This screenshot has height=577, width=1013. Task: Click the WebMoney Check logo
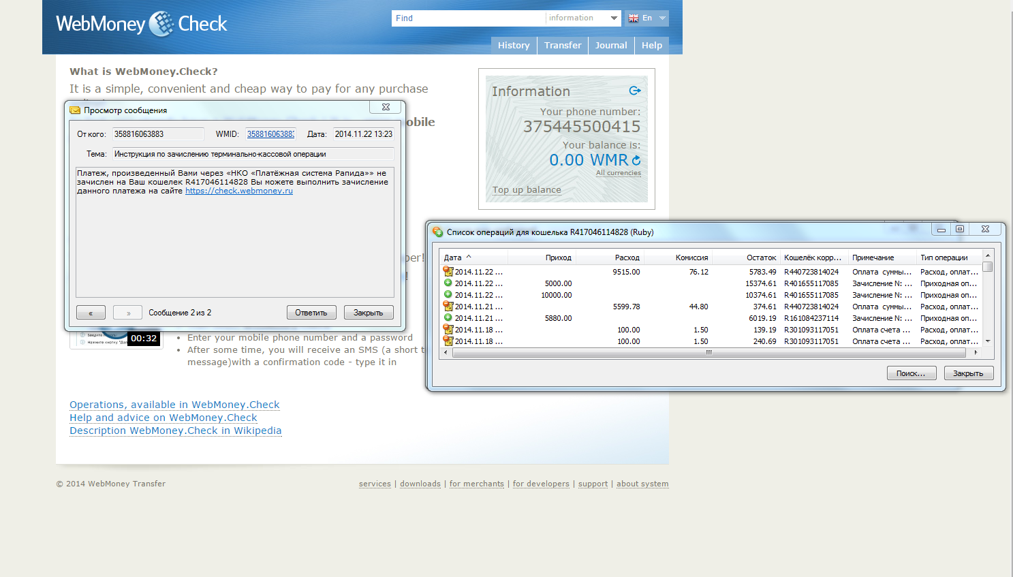coord(142,24)
